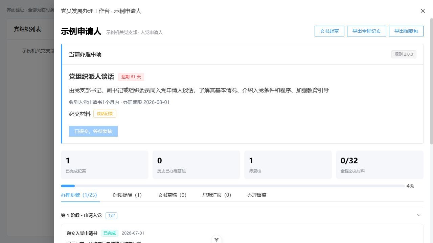The height and width of the screenshot is (243, 433).
Task: Click the dialog's vertical scrollbar
Action: [431, 81]
